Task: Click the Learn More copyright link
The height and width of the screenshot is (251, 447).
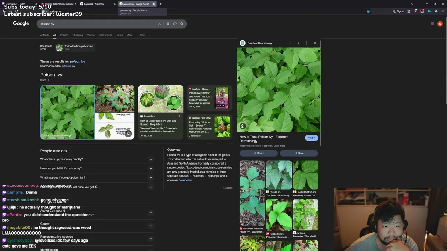Action: pos(279,146)
